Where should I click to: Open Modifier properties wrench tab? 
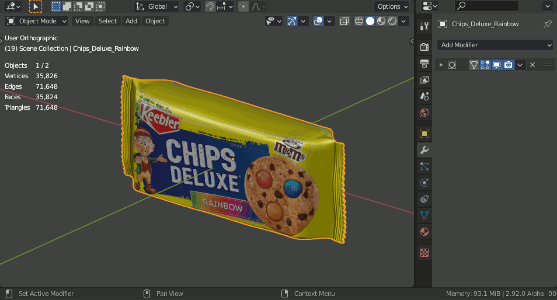[x=424, y=150]
